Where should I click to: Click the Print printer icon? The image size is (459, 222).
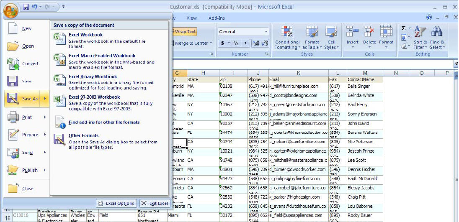(13, 117)
